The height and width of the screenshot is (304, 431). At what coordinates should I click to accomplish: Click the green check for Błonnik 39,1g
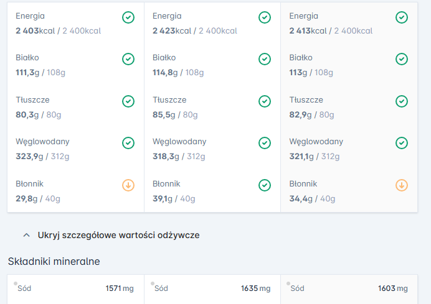click(265, 185)
